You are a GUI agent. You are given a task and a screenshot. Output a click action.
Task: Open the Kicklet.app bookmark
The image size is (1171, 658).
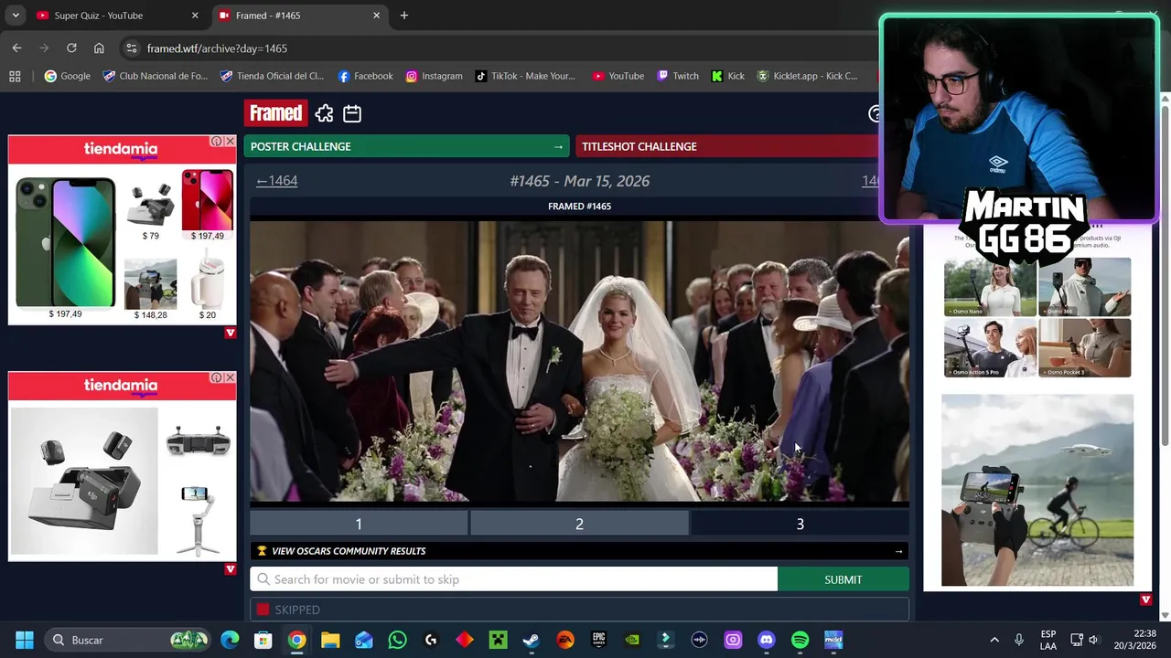coord(807,76)
